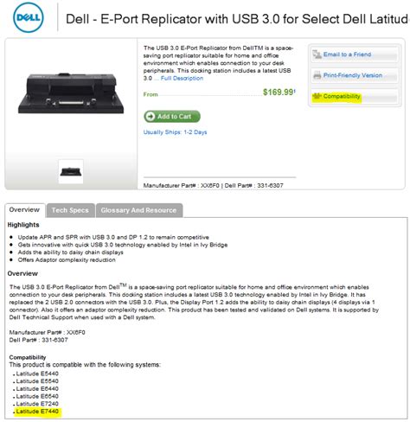Click the $169.99 price text
Screen dimensions: 410x422
[x=279, y=93]
